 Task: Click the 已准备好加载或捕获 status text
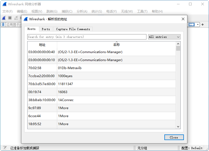(25, 148)
